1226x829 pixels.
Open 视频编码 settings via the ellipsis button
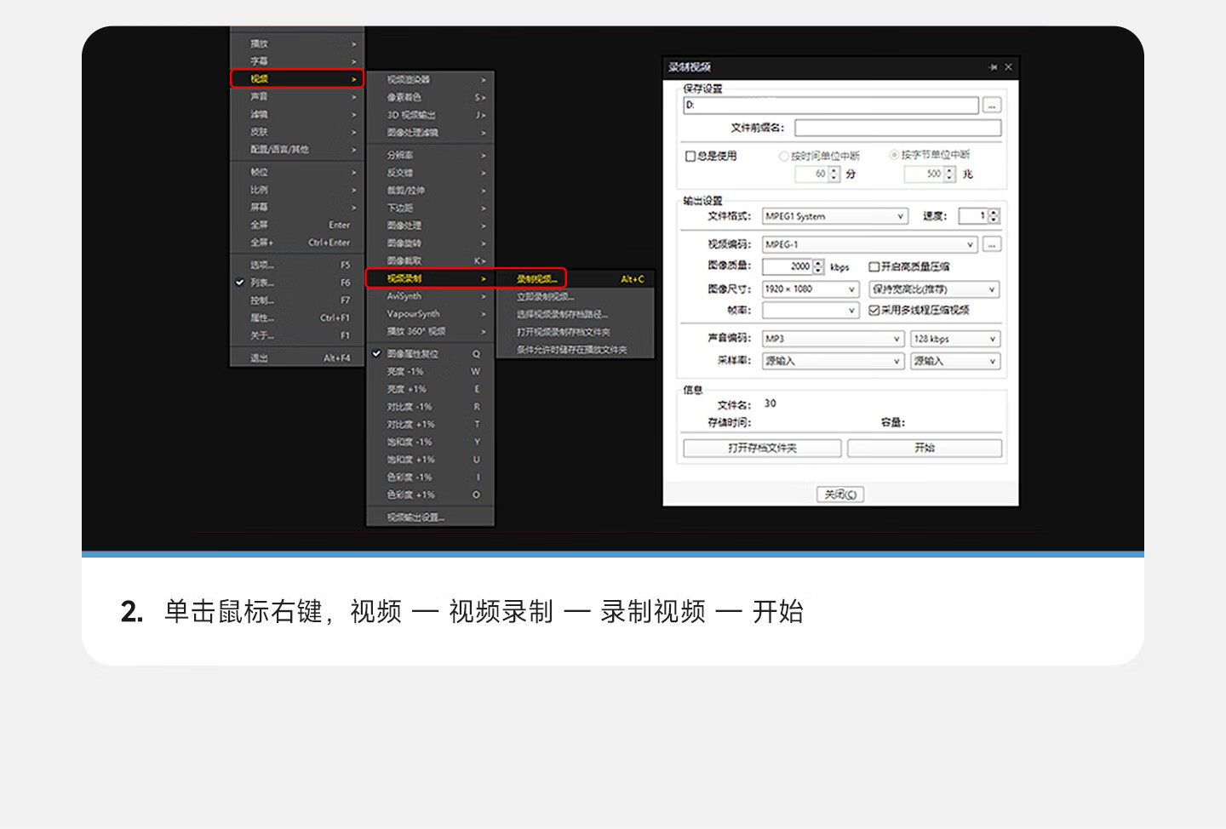992,245
